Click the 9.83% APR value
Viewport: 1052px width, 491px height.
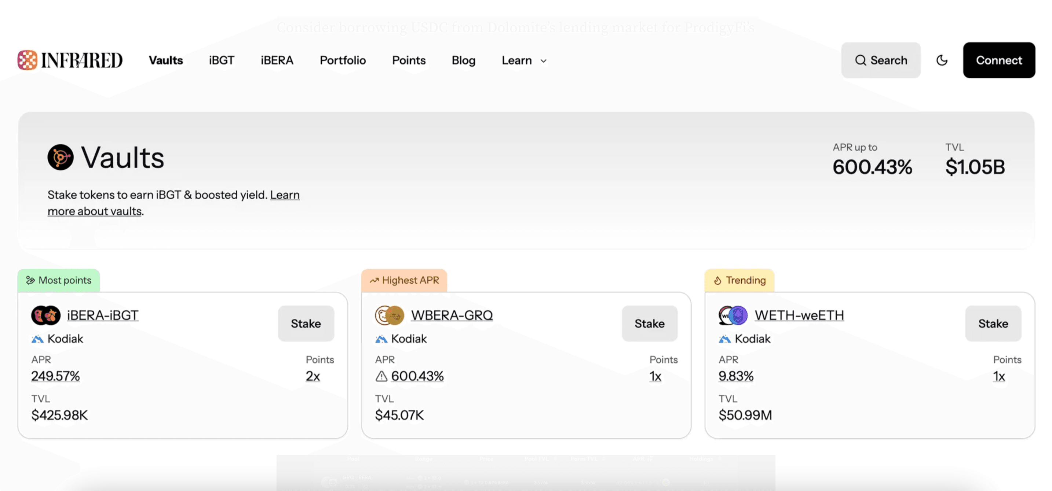click(x=736, y=376)
